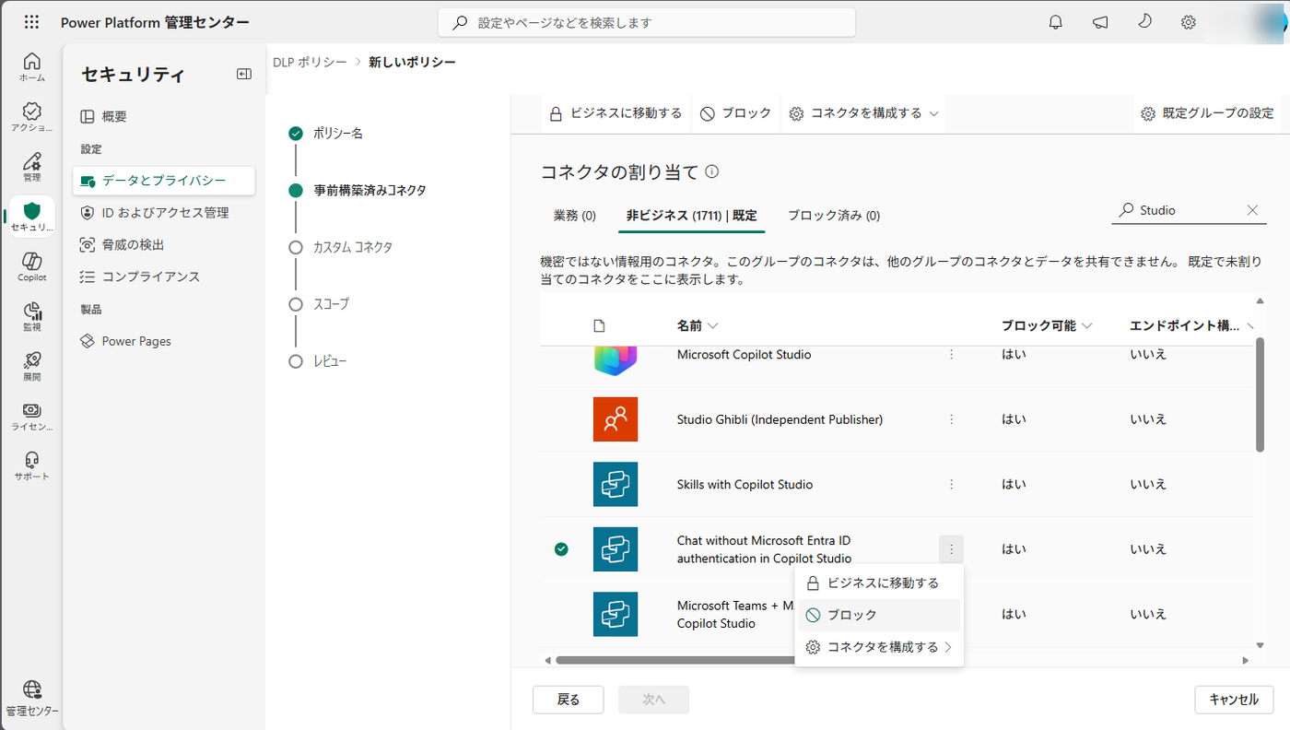The height and width of the screenshot is (730, 1290).
Task: Open more options for Microsoft Copilot Studio
Action: click(951, 354)
